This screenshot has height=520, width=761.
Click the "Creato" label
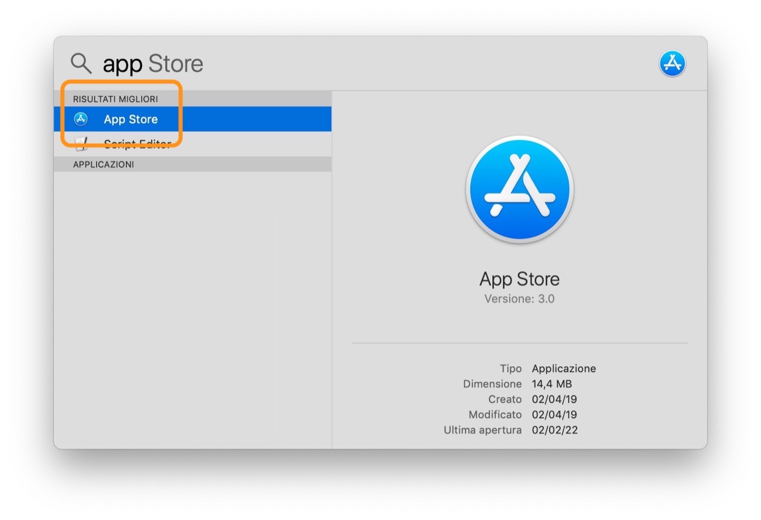click(x=505, y=400)
